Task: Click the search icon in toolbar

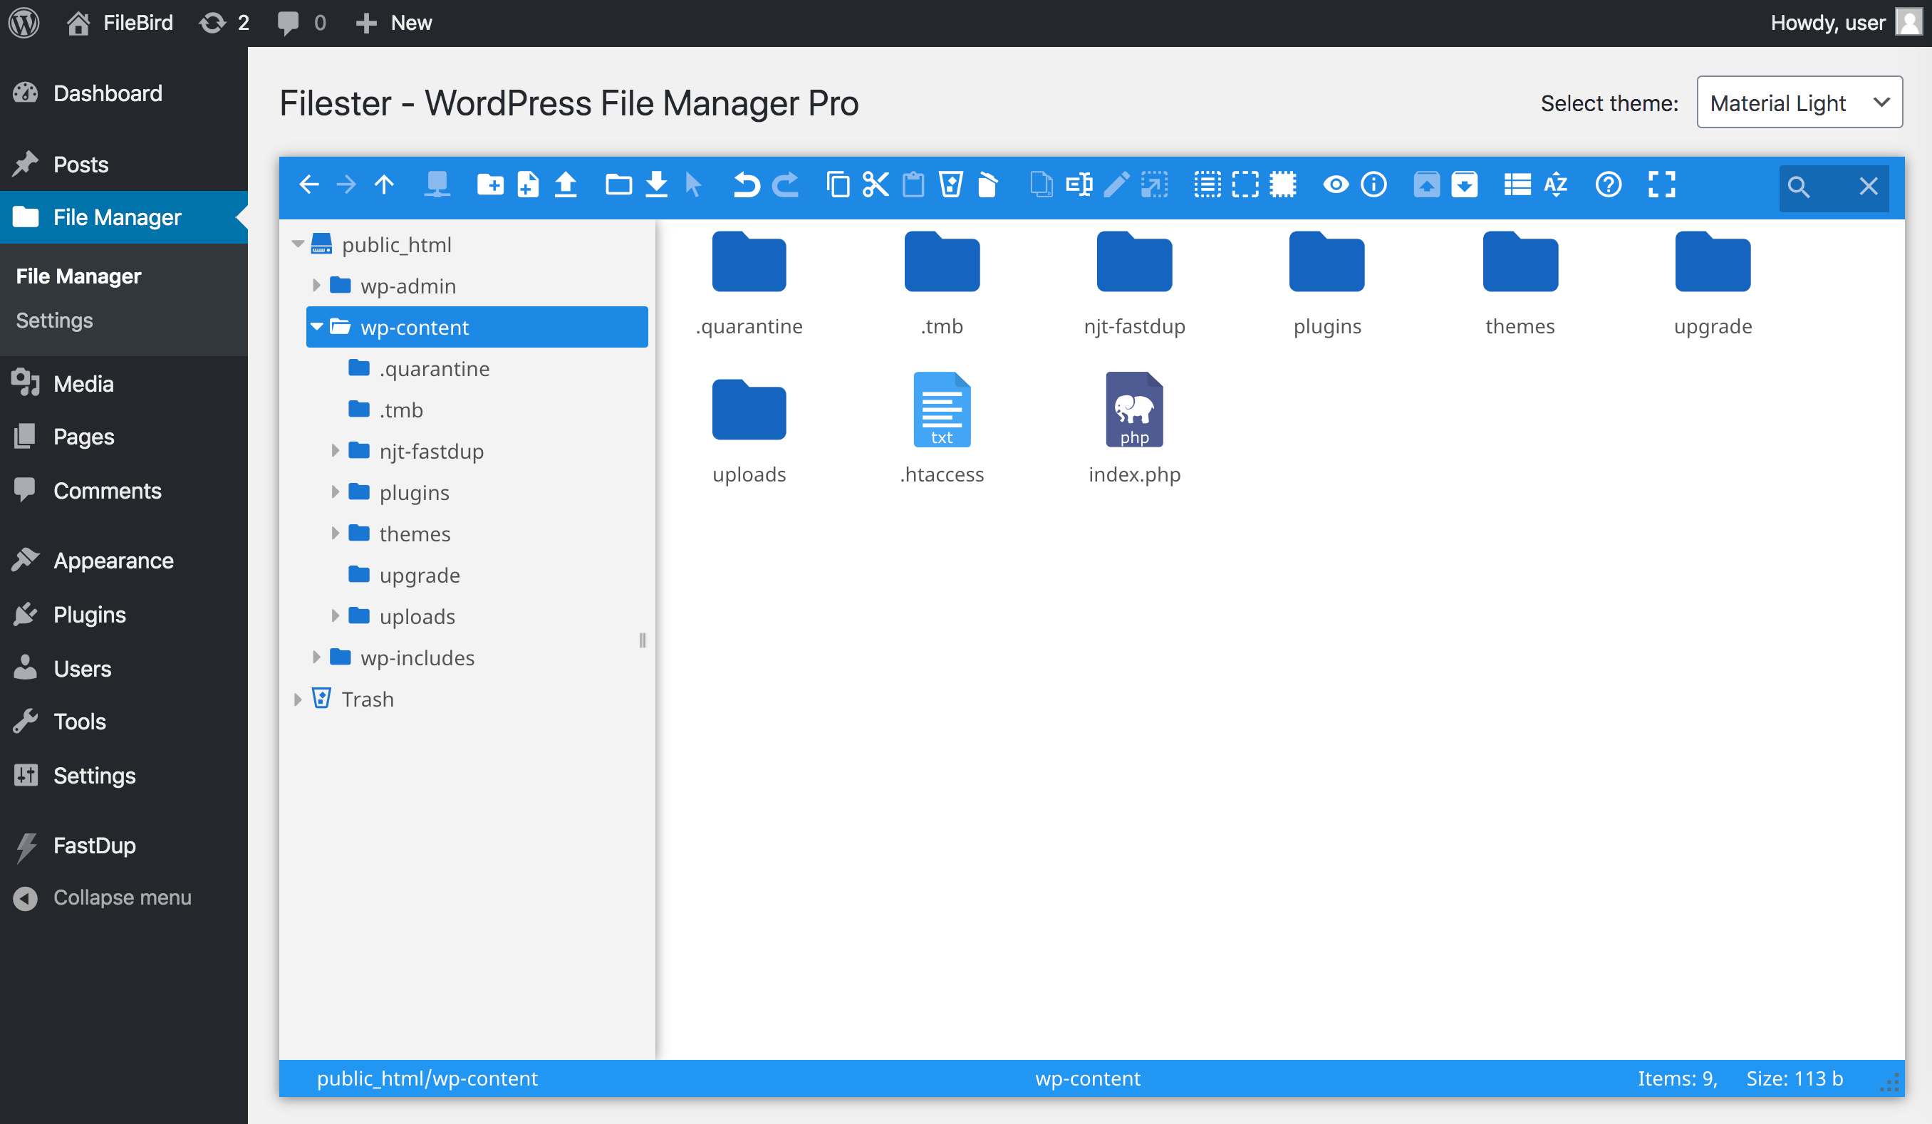Action: [x=1799, y=186]
